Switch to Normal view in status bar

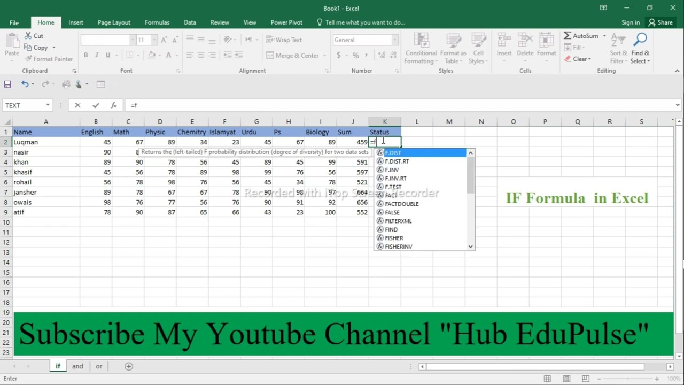coord(547,379)
